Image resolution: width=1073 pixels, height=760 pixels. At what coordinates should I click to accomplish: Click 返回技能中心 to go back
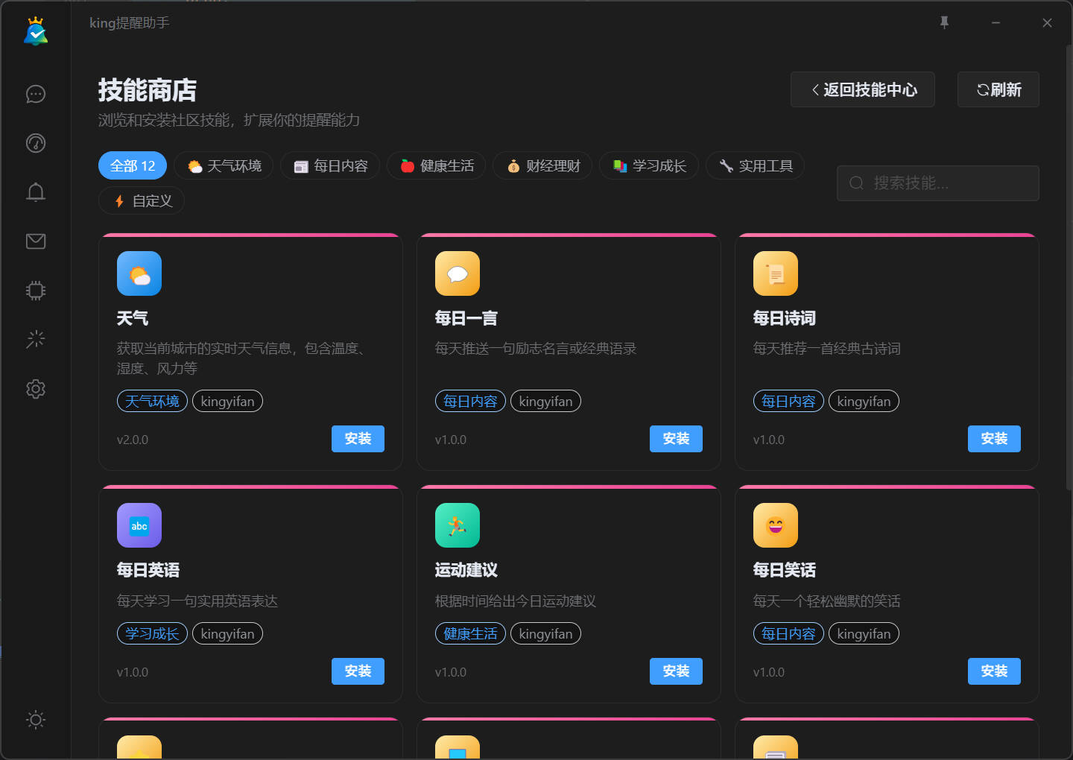point(862,89)
